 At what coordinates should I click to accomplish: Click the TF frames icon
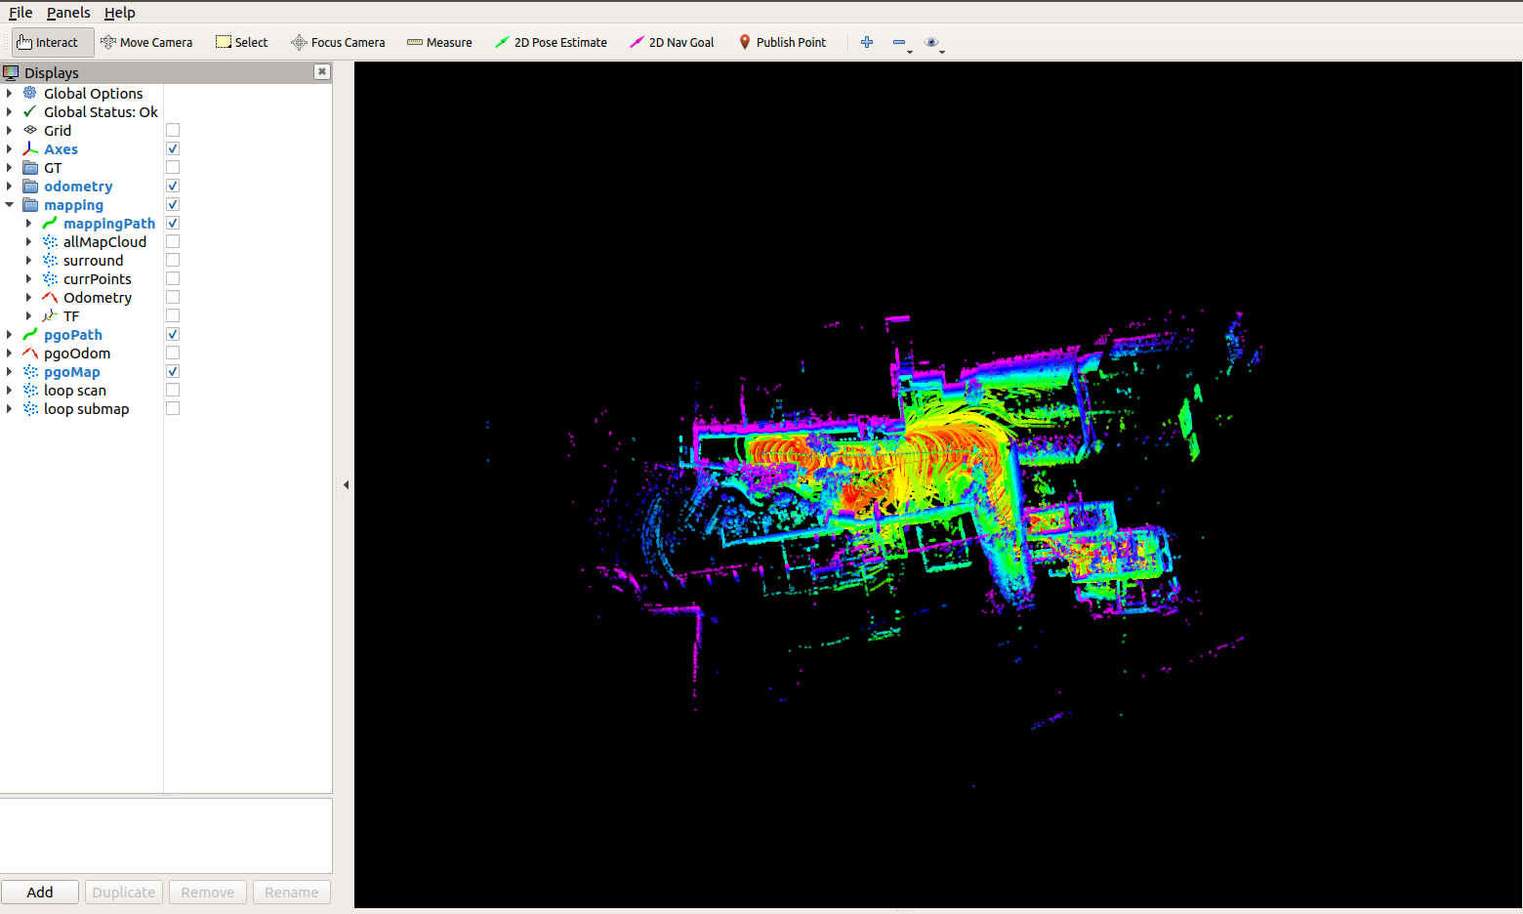50,315
